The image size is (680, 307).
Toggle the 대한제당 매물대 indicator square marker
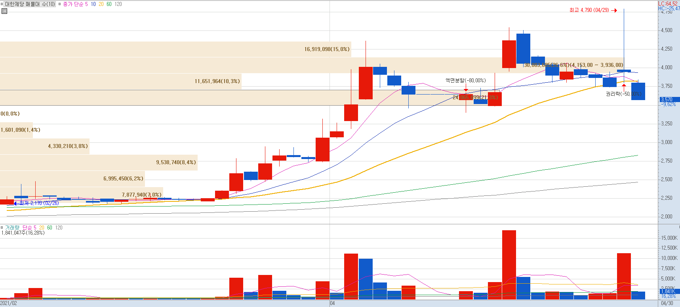tap(2, 4)
